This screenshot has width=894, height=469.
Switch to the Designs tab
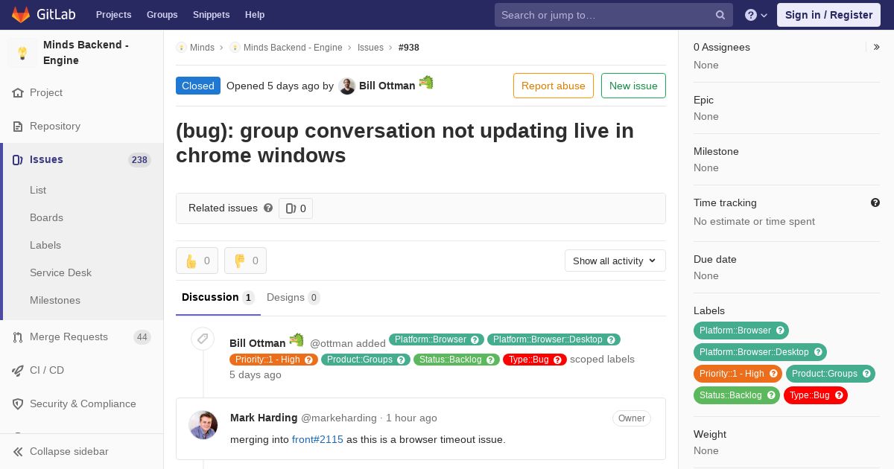(294, 298)
